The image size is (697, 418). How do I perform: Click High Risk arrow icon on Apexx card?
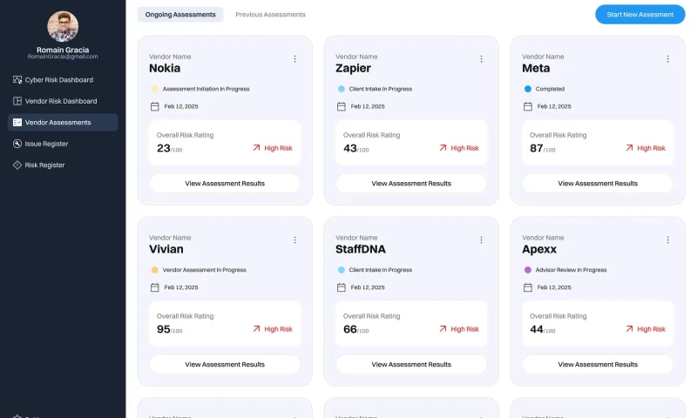pos(629,329)
